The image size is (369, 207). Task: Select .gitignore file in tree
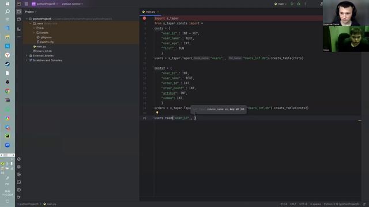[44, 37]
